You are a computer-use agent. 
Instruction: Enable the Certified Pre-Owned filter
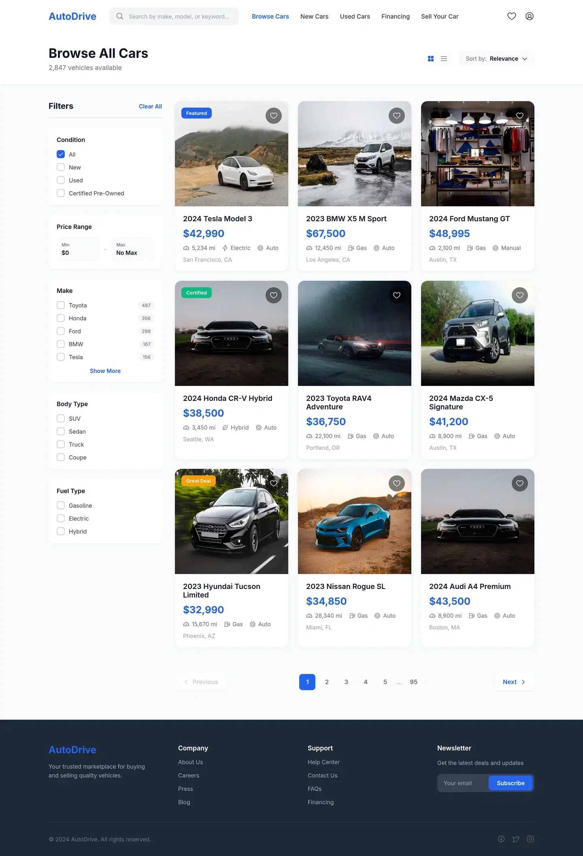tap(61, 193)
